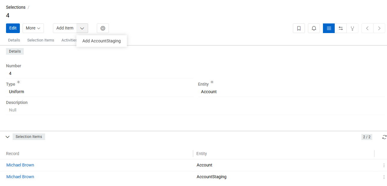Click the bookmark icon in the toolbar
This screenshot has height=186, width=387.
[x=299, y=28]
